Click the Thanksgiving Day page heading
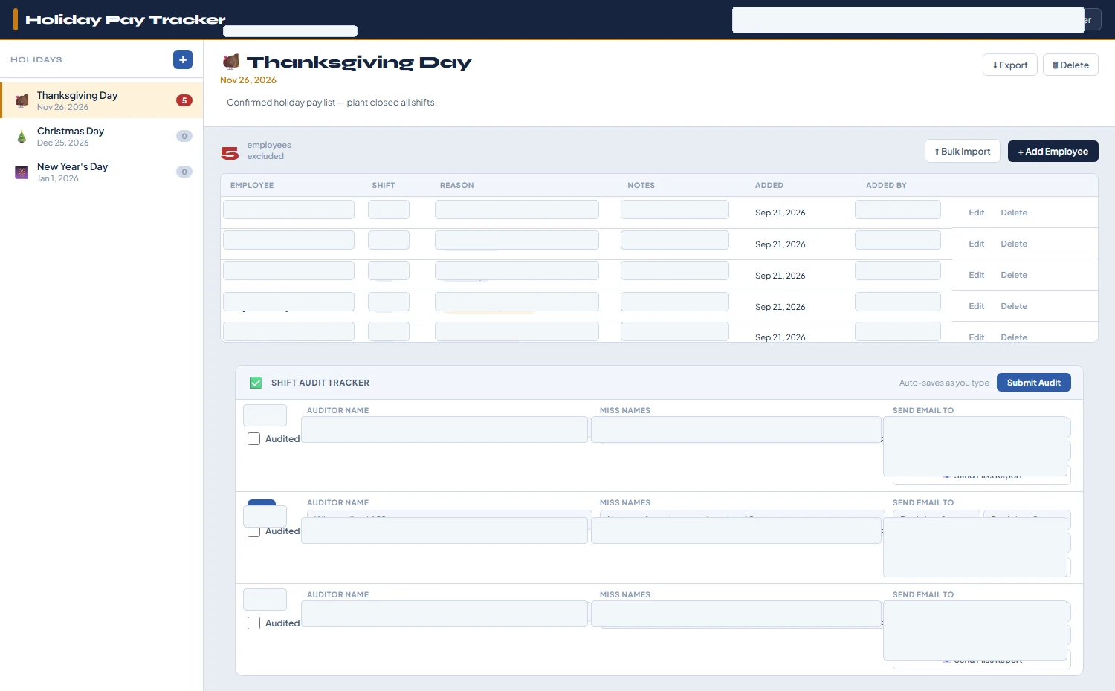The height and width of the screenshot is (691, 1115). click(x=359, y=62)
